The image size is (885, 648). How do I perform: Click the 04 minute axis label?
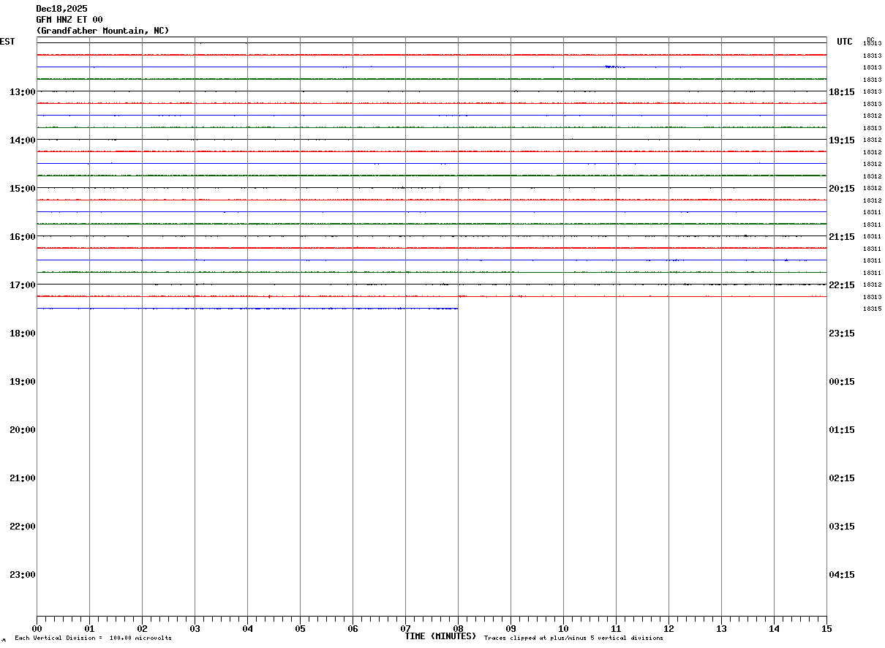247,628
